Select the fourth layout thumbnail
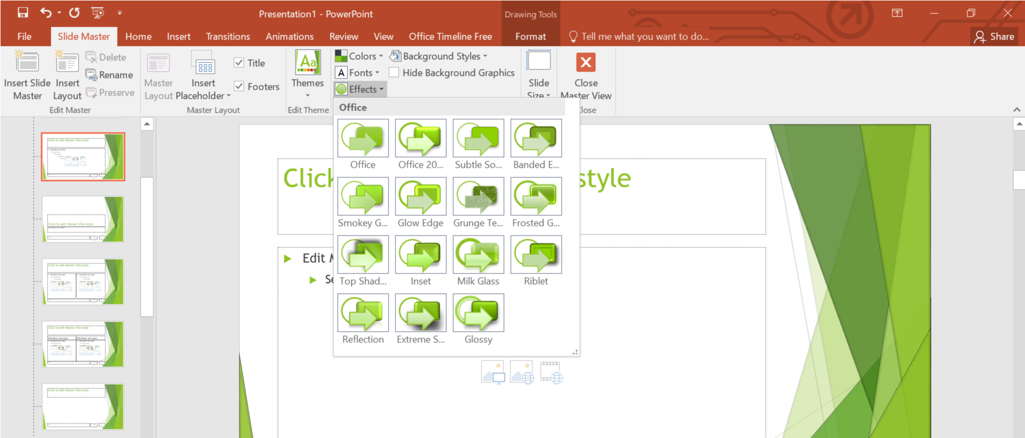Image resolution: width=1025 pixels, height=438 pixels. click(x=83, y=344)
